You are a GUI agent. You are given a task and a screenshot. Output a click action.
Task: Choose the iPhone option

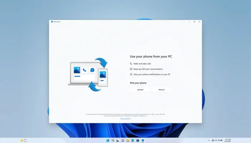(x=161, y=90)
